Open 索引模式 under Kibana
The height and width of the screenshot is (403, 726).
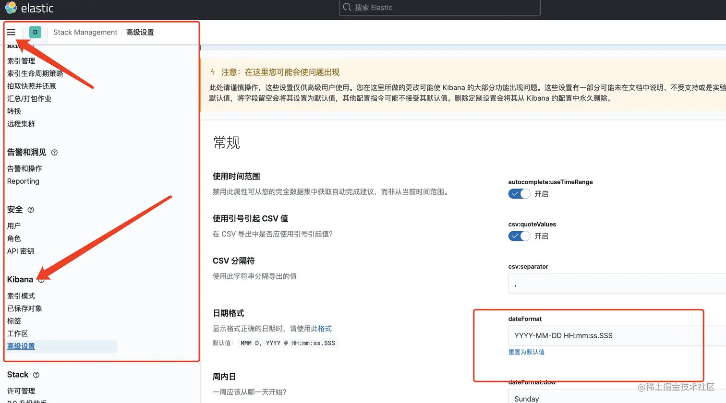(x=21, y=296)
